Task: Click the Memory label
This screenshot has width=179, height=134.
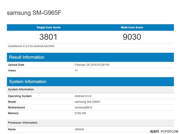Action: tap(13, 113)
